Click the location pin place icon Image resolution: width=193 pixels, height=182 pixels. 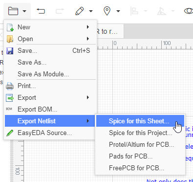(107, 11)
